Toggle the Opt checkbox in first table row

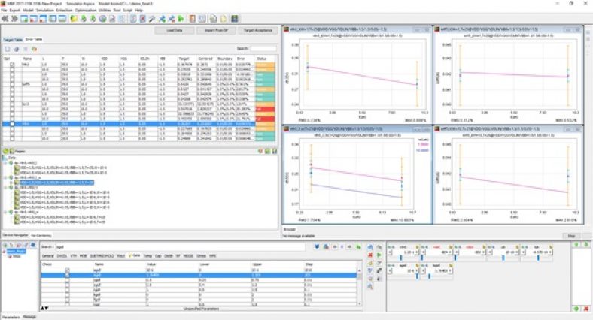click(11, 64)
